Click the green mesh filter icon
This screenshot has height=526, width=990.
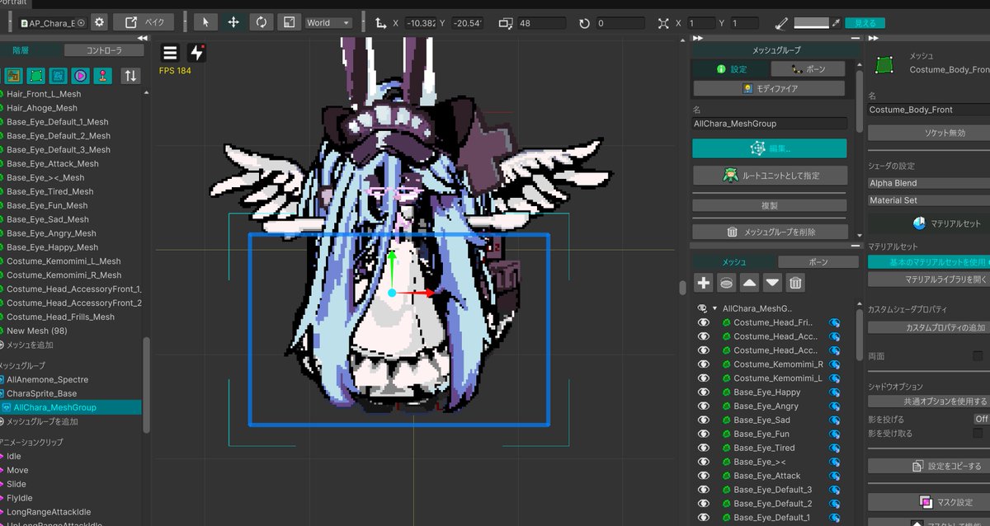coord(36,76)
